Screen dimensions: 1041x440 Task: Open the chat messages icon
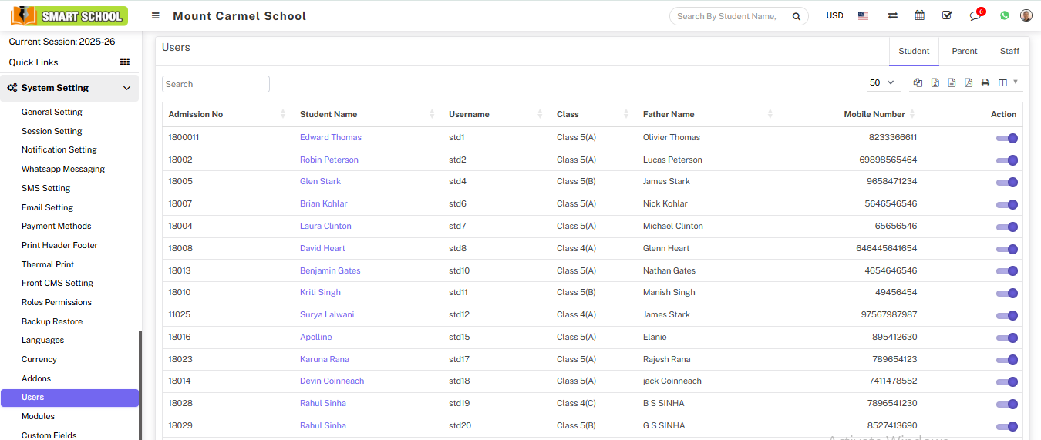pos(975,16)
